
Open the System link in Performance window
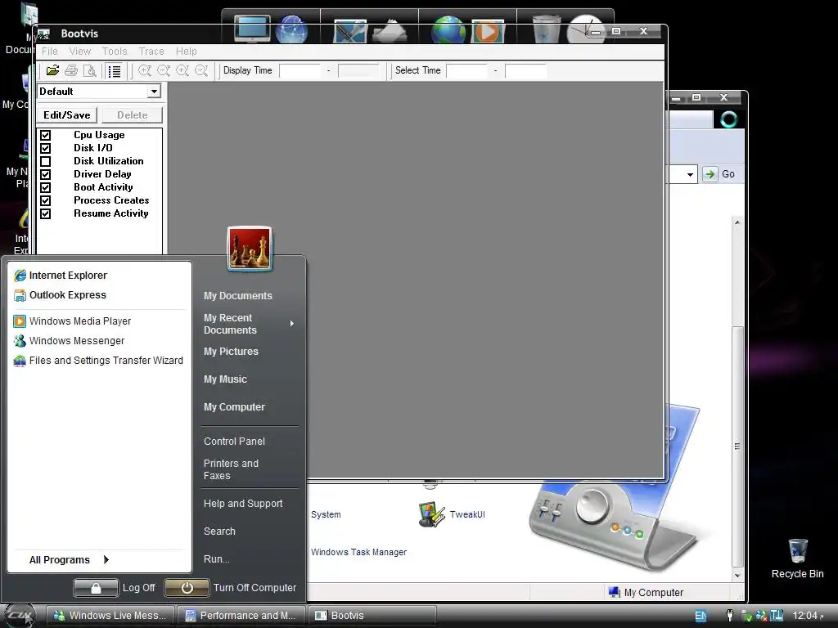point(326,515)
